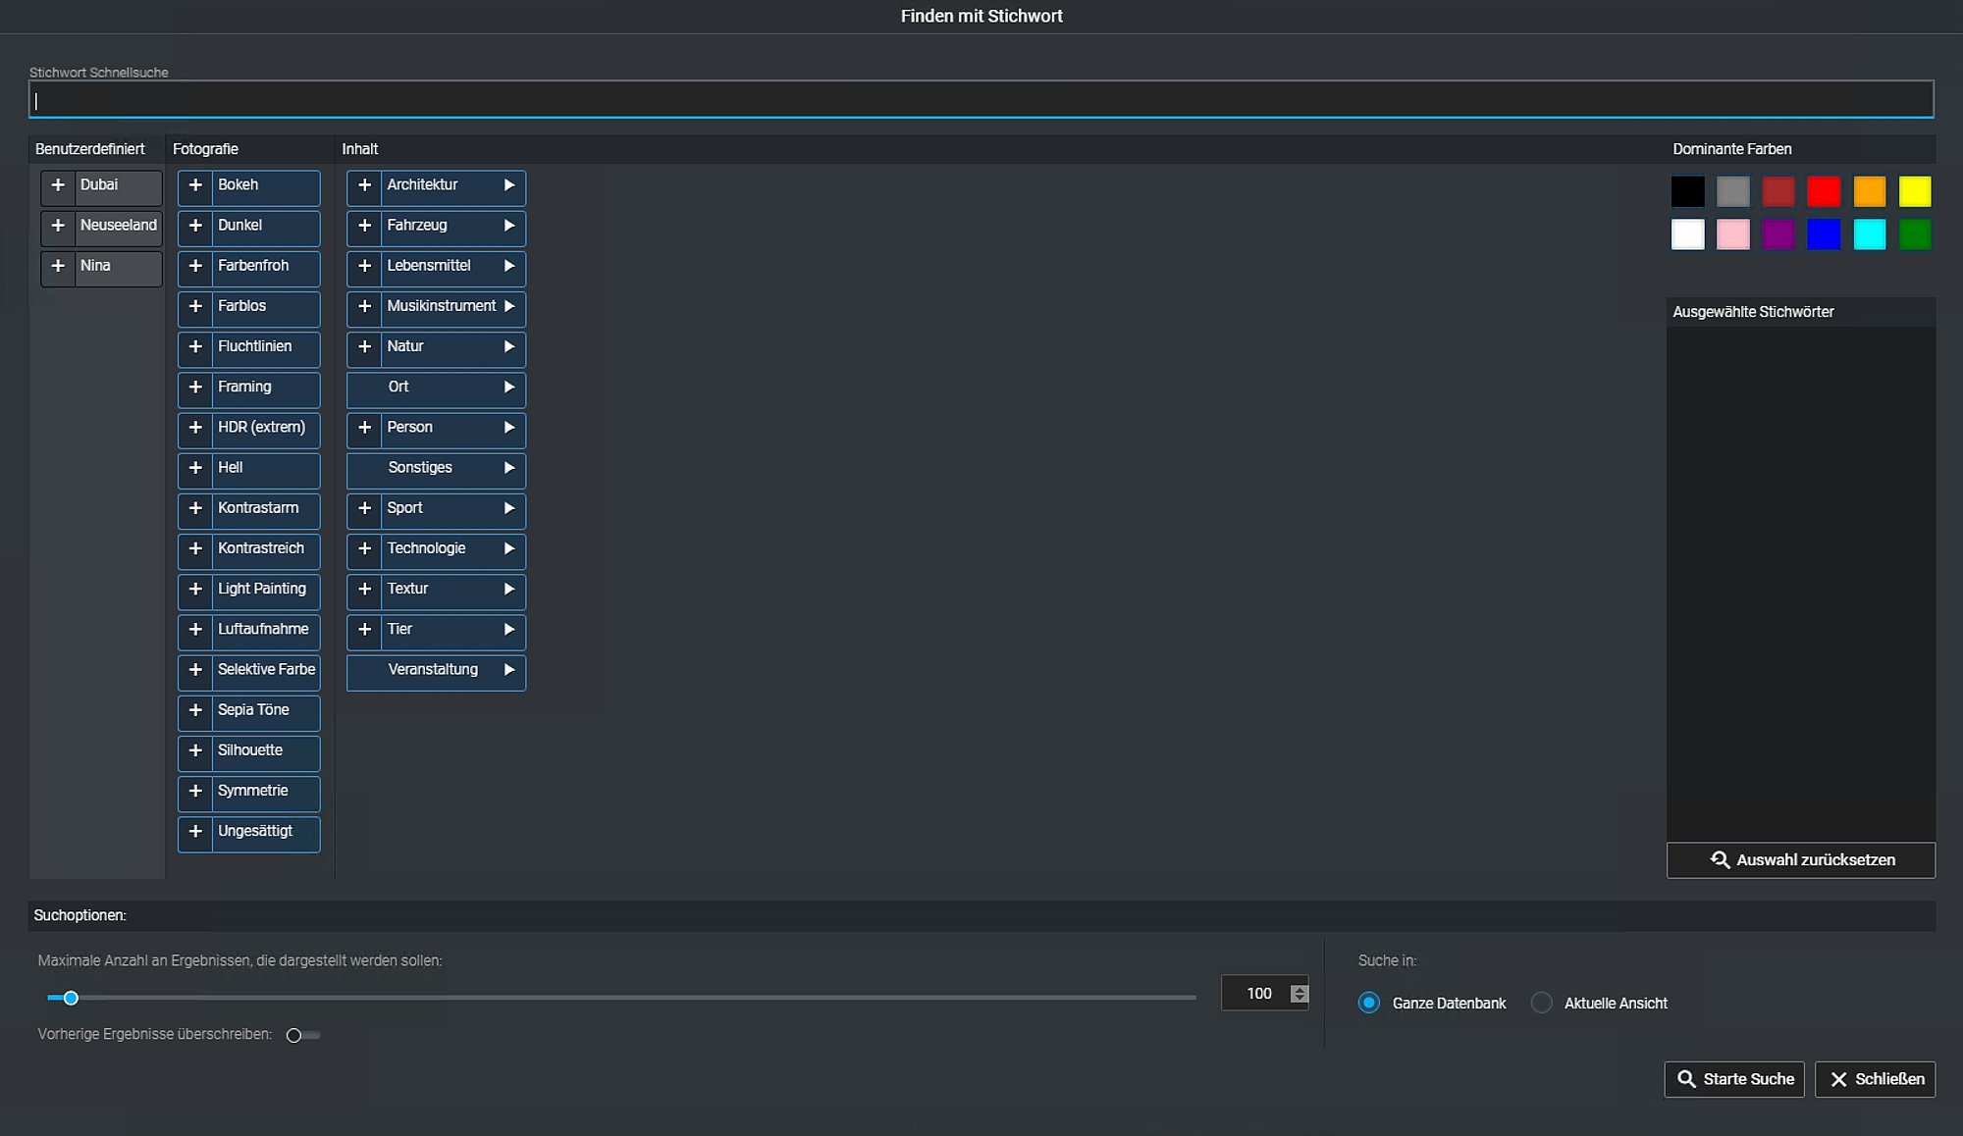Expand the Architektur submenu arrow
The image size is (1963, 1136).
(x=509, y=185)
